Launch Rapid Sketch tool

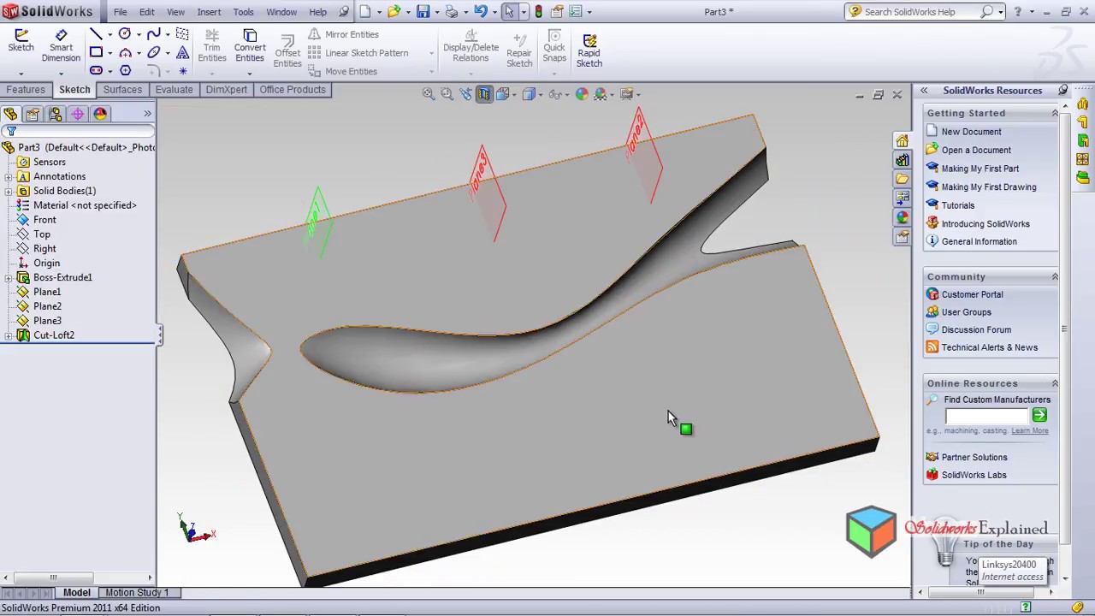(589, 50)
